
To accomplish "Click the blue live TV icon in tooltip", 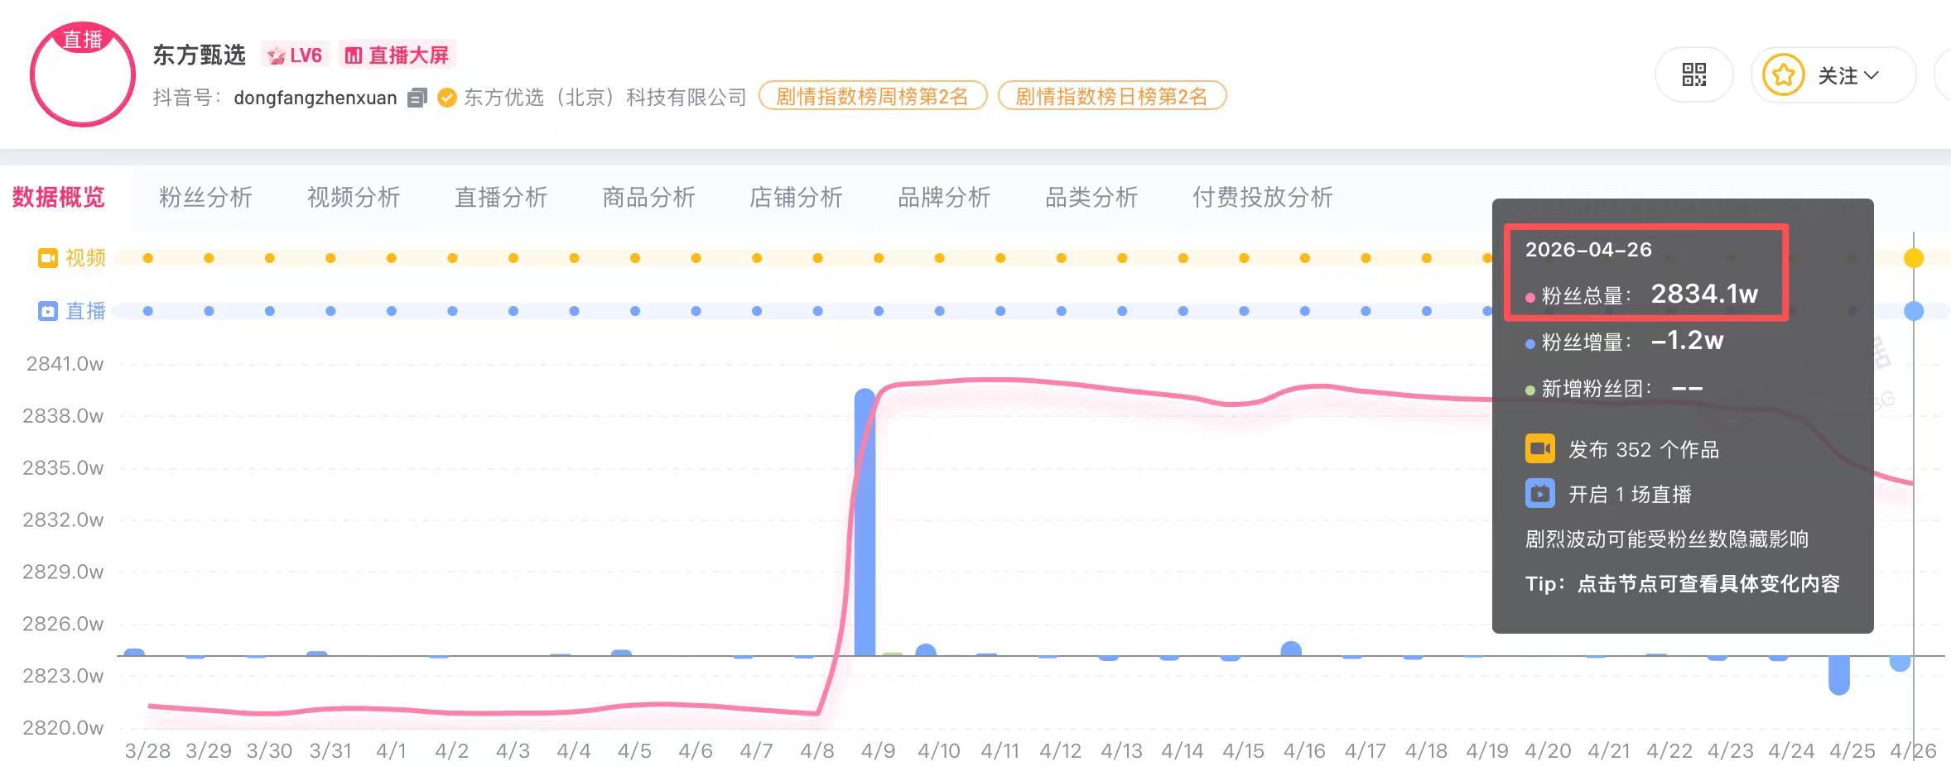I will [x=1539, y=494].
